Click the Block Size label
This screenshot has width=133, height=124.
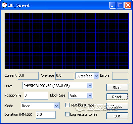point(58,95)
